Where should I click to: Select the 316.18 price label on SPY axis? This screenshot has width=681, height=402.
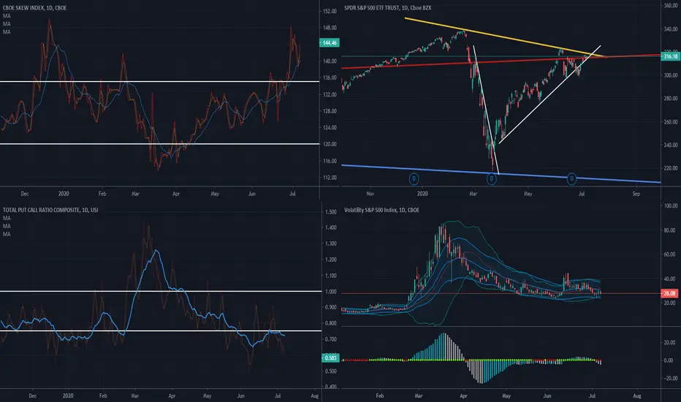coord(670,56)
